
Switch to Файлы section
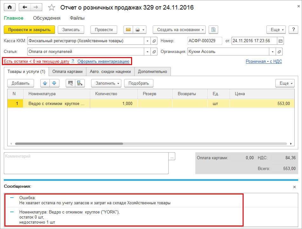tap(77, 18)
